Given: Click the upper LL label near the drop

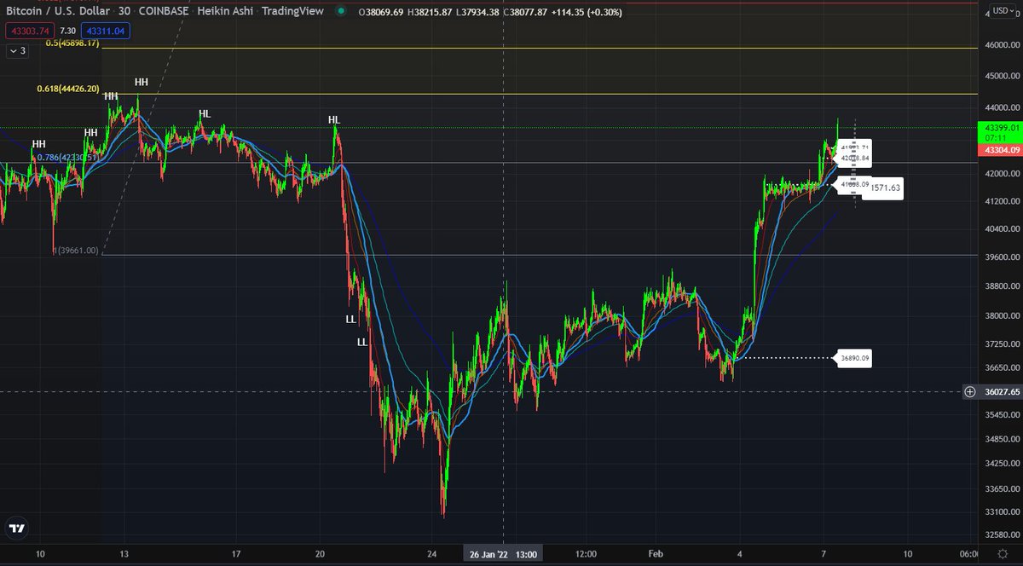Looking at the screenshot, I should pos(350,320).
